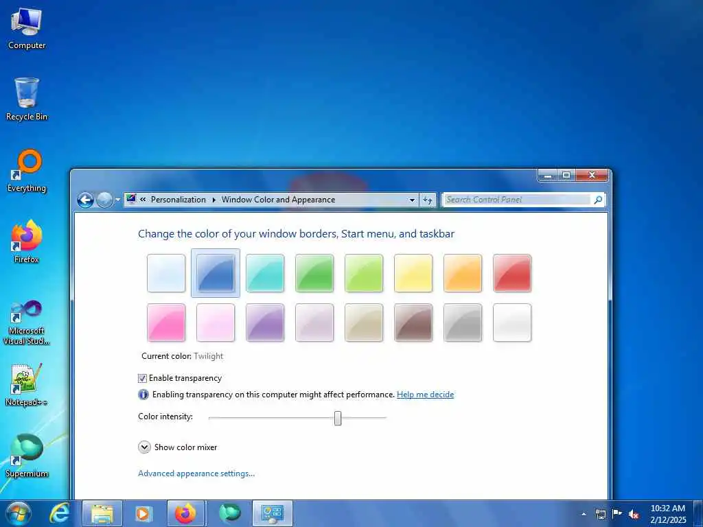Maximize the Window Color and Appearance window

(x=566, y=176)
